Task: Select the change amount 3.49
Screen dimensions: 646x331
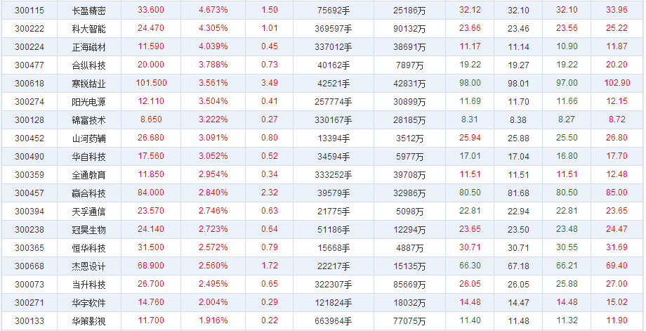Action: pyautogui.click(x=270, y=83)
